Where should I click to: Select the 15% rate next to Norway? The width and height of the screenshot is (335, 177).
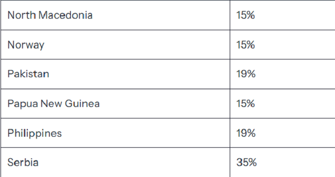click(246, 45)
